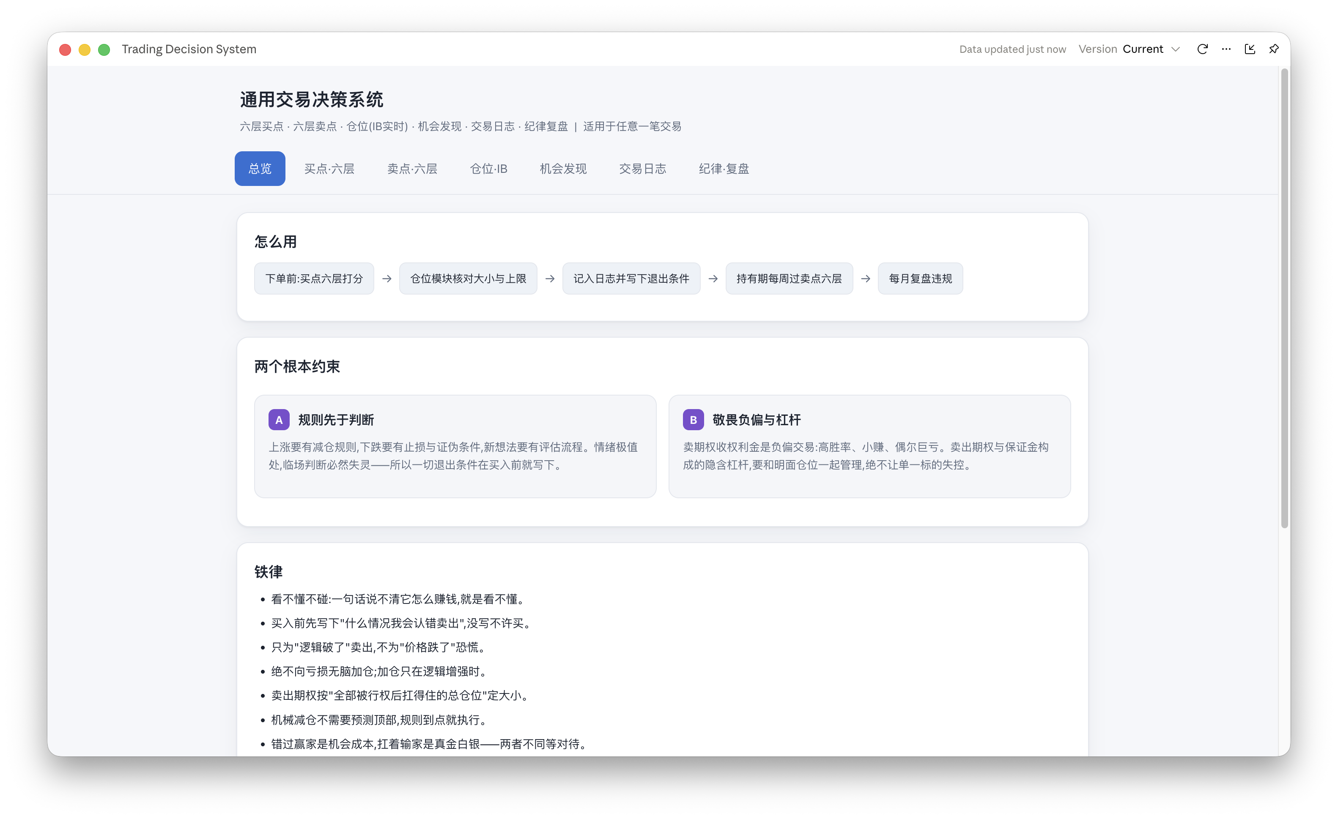Click the 记入日志并写下退出条件 step chip

point(631,278)
